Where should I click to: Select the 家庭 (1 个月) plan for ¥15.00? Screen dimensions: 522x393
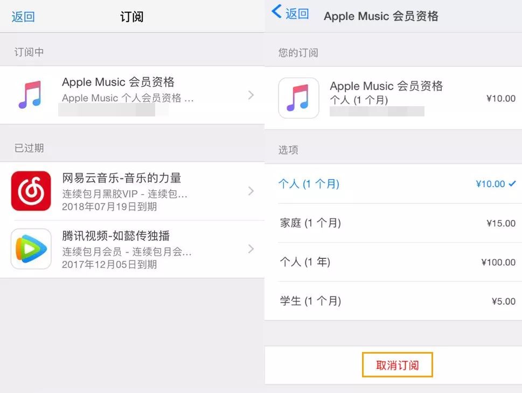[393, 223]
